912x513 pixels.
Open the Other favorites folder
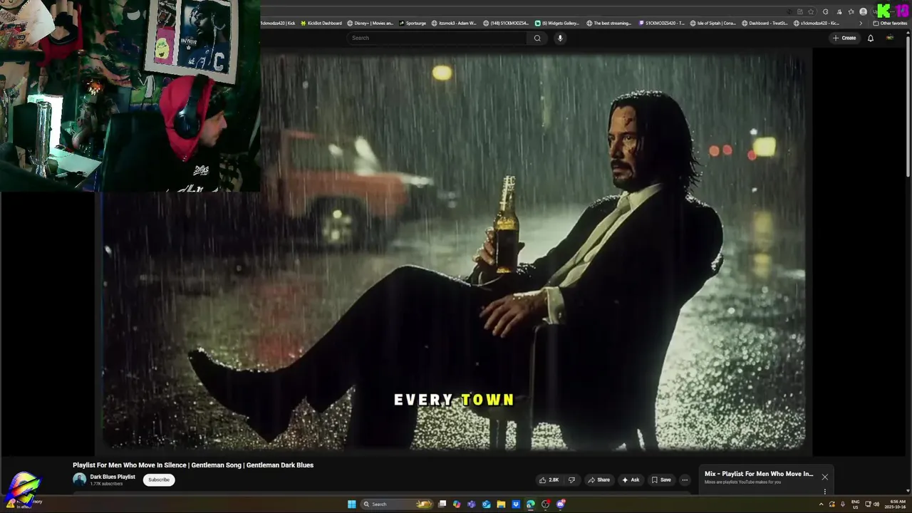pos(891,23)
